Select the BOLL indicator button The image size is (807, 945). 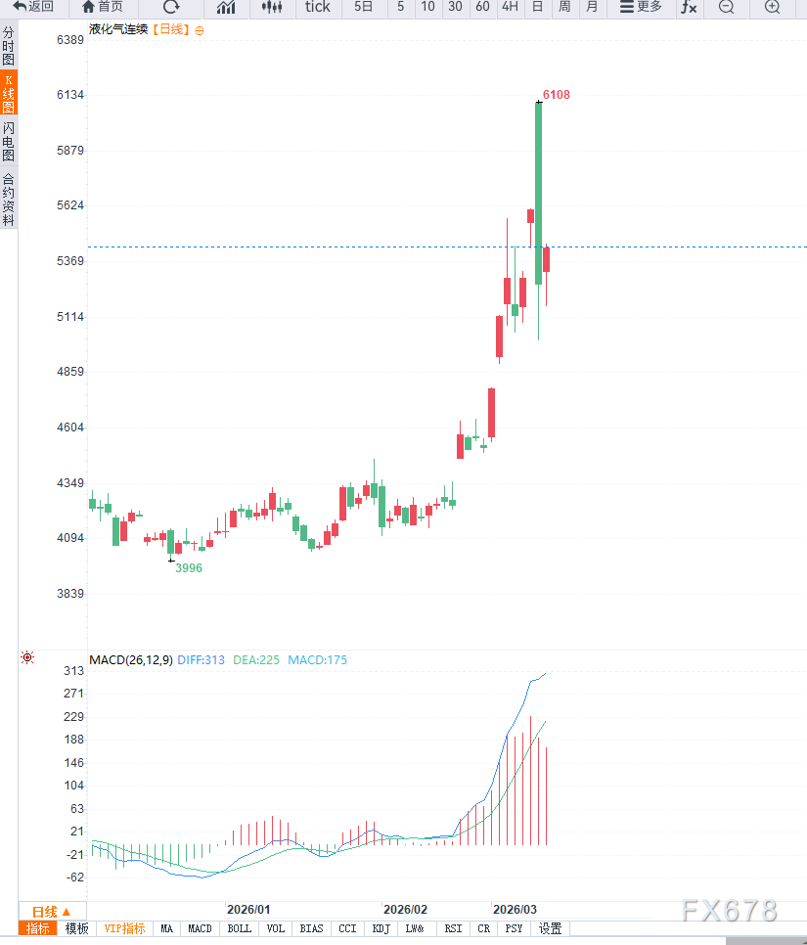[239, 928]
